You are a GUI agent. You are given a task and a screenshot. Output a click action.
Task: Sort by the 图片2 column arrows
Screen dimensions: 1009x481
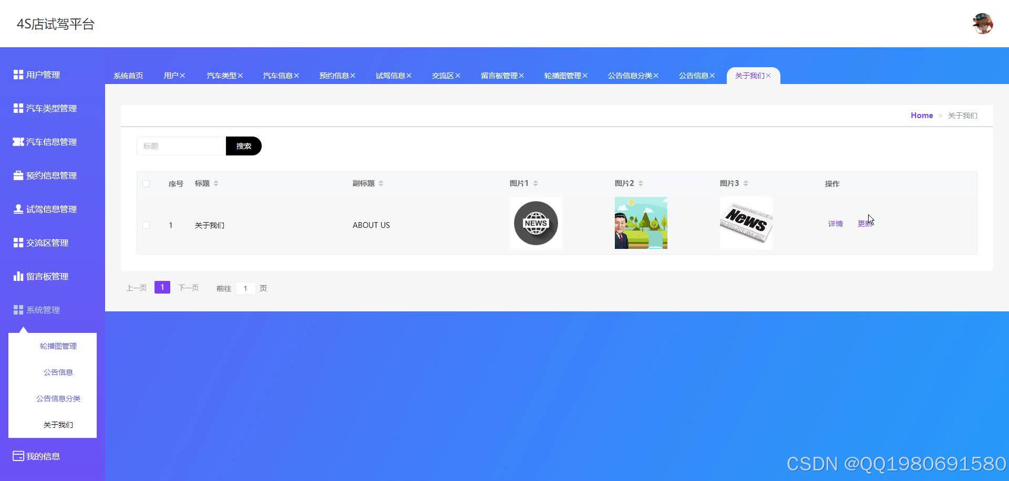pos(641,183)
